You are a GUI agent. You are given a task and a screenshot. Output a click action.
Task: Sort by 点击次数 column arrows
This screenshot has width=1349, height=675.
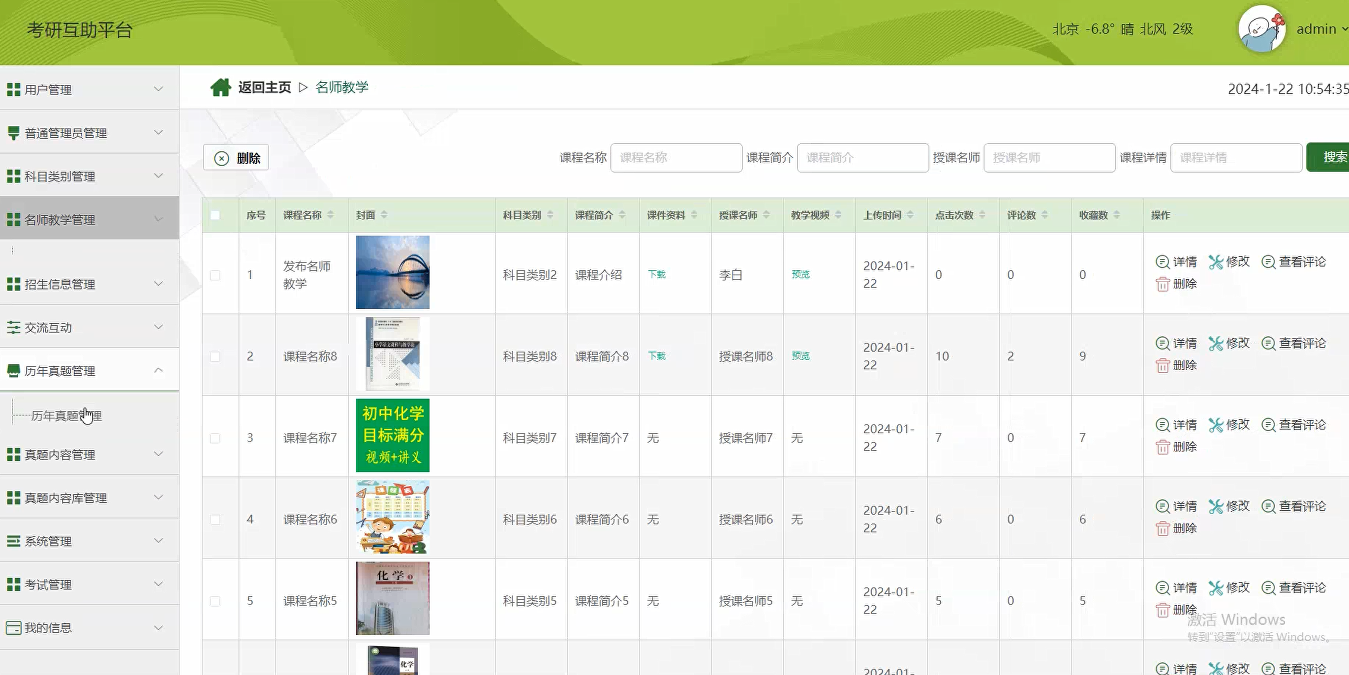(982, 215)
